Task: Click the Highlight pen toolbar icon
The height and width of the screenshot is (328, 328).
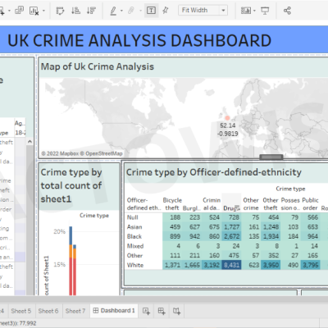Action: [x=113, y=11]
